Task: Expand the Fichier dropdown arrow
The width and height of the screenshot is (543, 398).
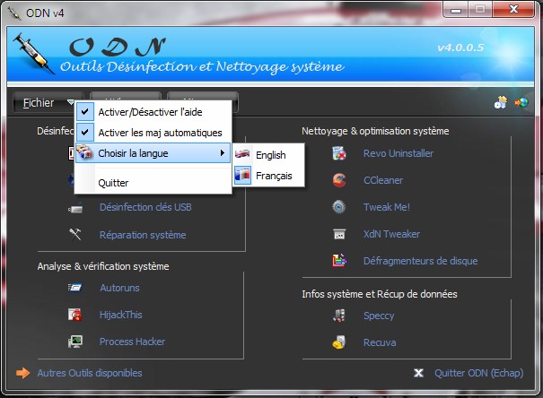Action: [x=70, y=102]
